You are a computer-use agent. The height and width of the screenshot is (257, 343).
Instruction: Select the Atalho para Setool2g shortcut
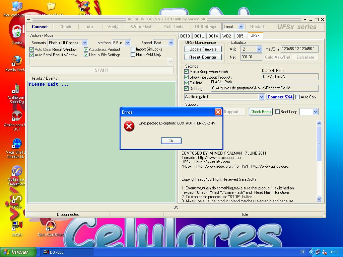tap(17, 88)
